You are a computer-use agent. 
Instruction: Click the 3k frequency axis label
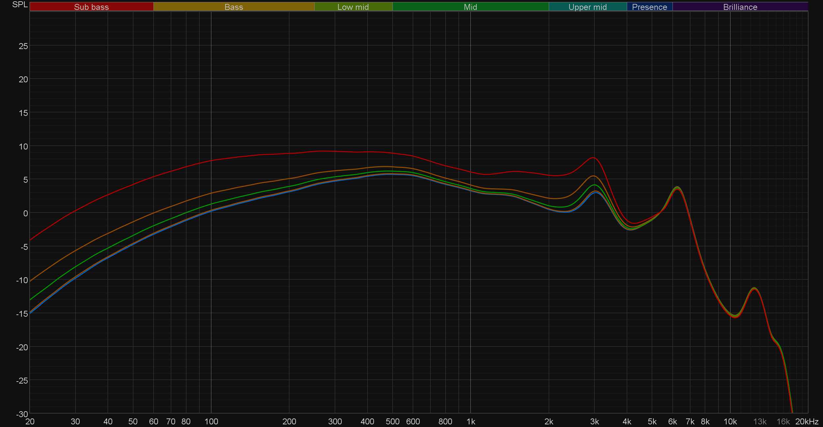(594, 422)
